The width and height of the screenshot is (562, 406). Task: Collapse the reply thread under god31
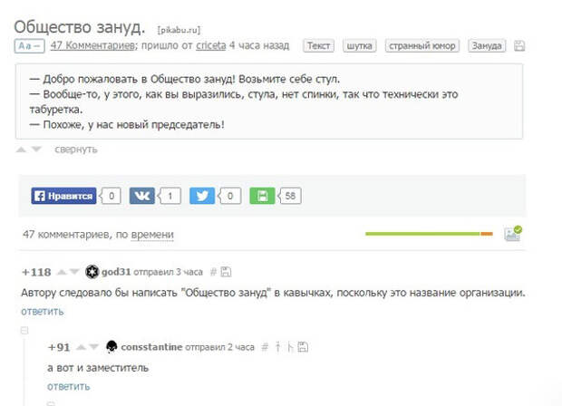pyautogui.click(x=24, y=330)
